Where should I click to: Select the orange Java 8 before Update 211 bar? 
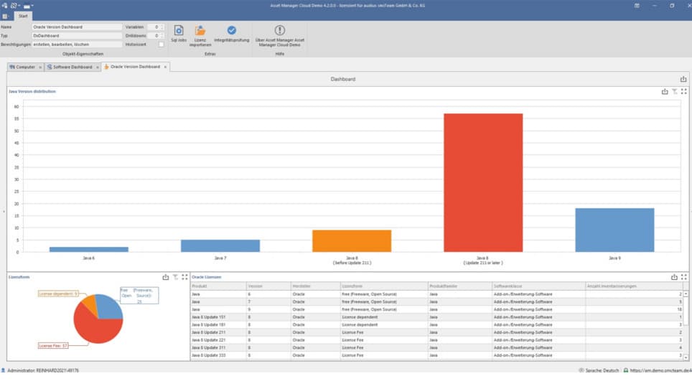point(352,241)
